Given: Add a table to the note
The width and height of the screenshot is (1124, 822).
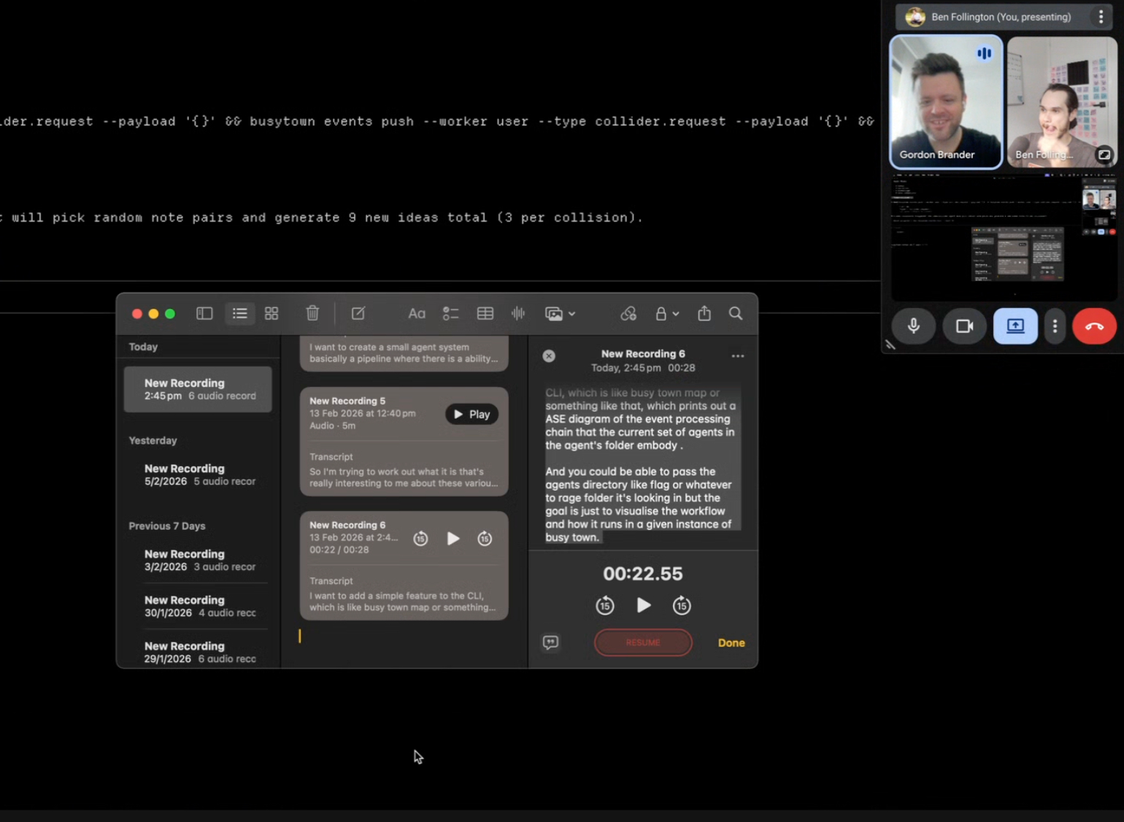Looking at the screenshot, I should [x=485, y=313].
